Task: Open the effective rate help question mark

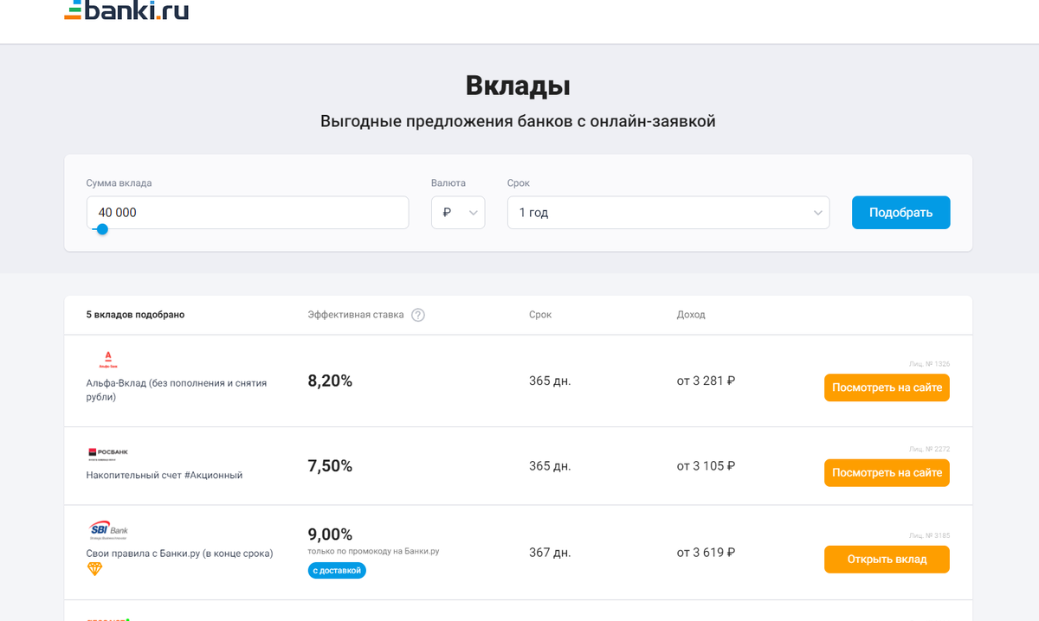Action: point(418,315)
